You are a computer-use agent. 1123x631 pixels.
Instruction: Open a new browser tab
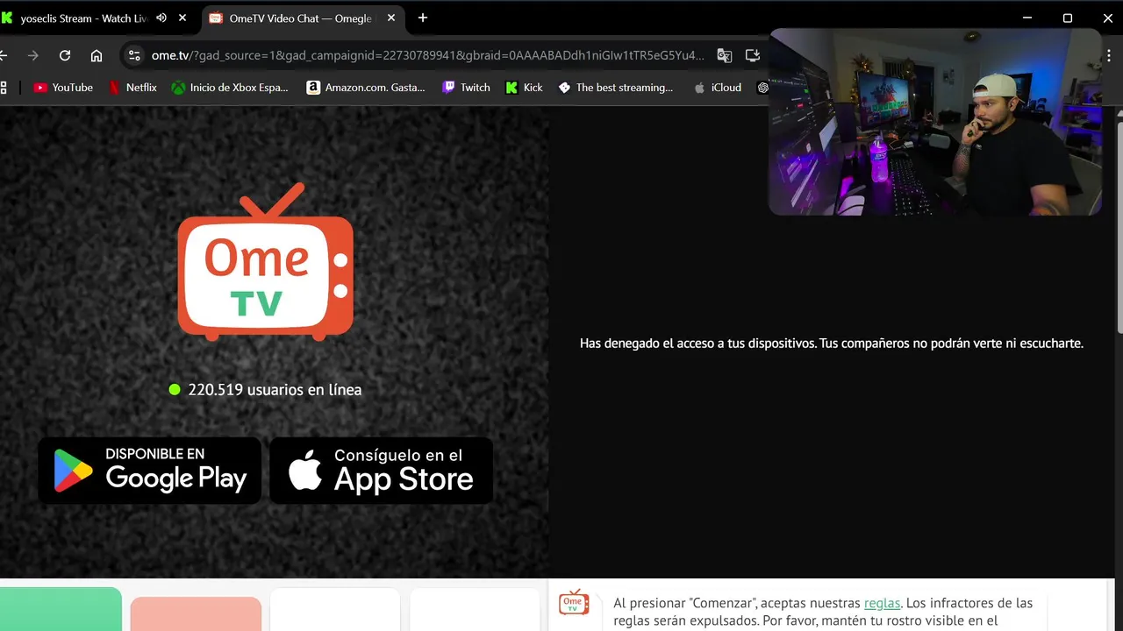[423, 18]
